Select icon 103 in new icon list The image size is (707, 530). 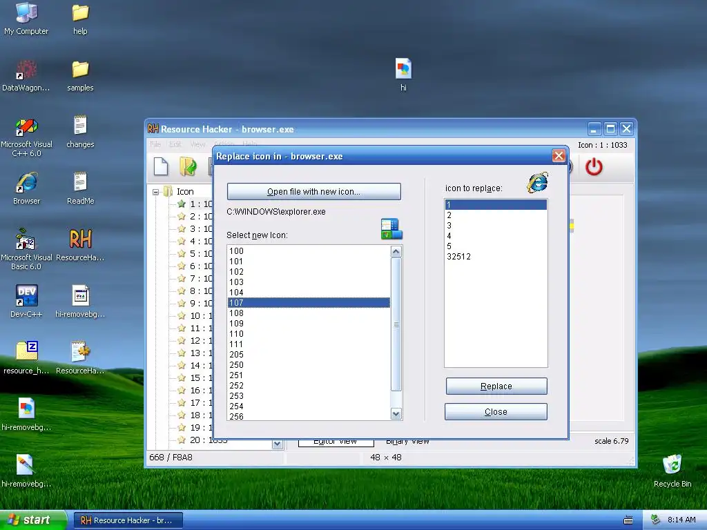pyautogui.click(x=309, y=282)
